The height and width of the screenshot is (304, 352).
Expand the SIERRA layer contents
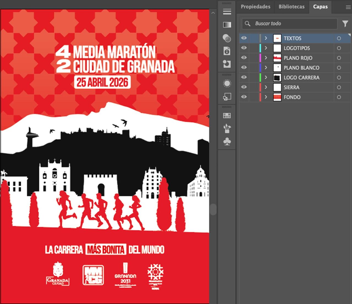(x=266, y=87)
